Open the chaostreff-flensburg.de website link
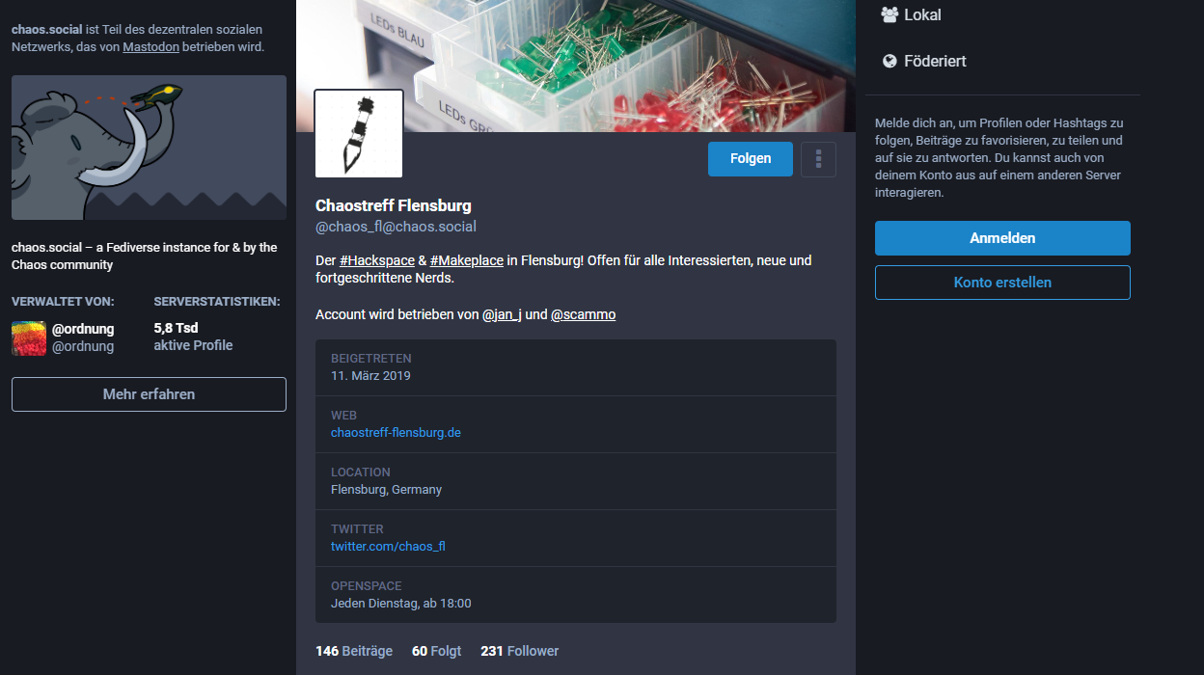 [396, 433]
